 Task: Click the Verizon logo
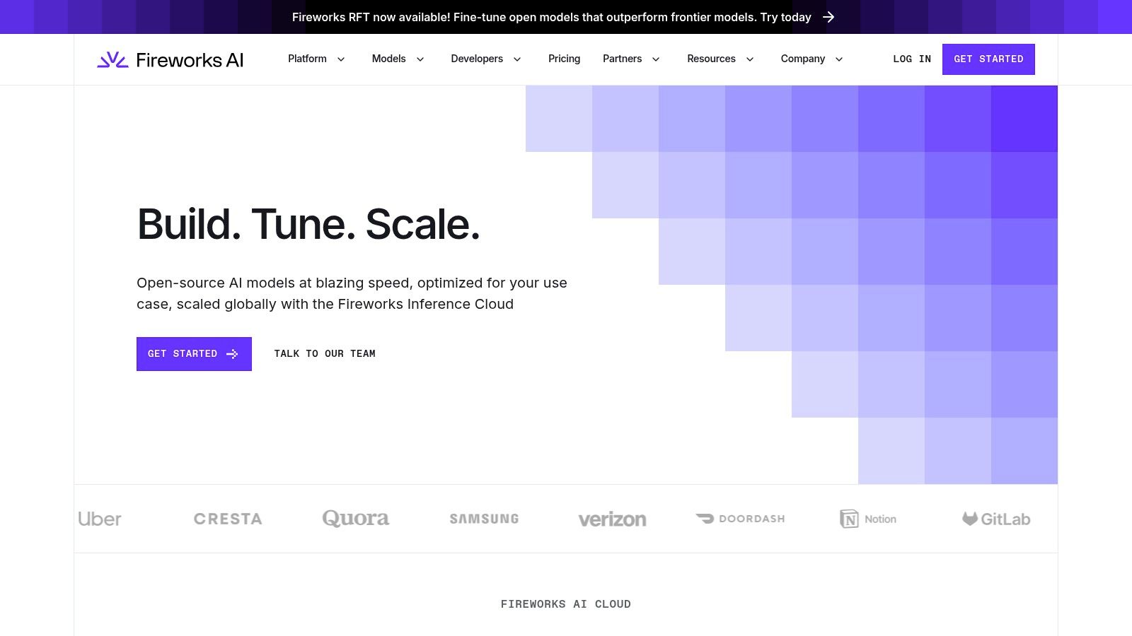click(x=612, y=519)
